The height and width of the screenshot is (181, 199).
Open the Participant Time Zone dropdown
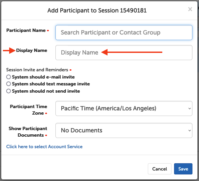tap(124, 108)
